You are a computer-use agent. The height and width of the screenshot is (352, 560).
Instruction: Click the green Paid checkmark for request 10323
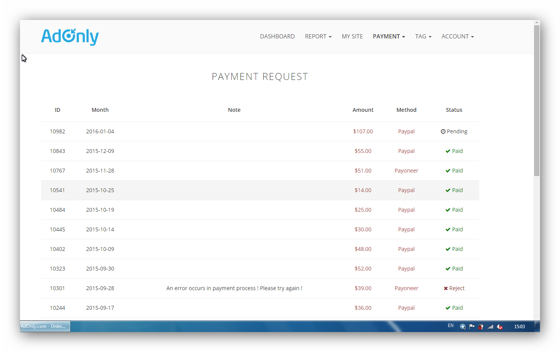[448, 269]
